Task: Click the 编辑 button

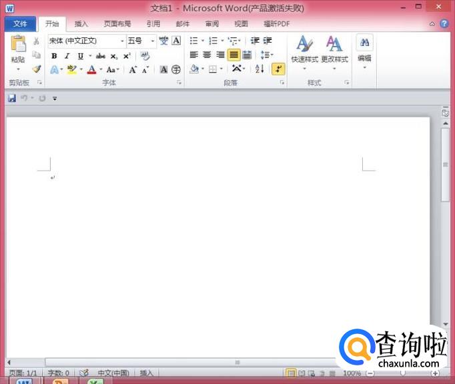Action: (x=364, y=52)
